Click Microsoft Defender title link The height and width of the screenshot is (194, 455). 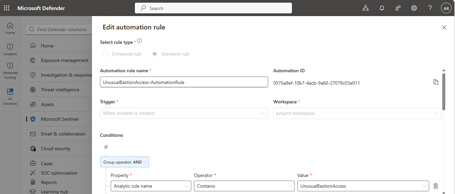click(x=41, y=8)
